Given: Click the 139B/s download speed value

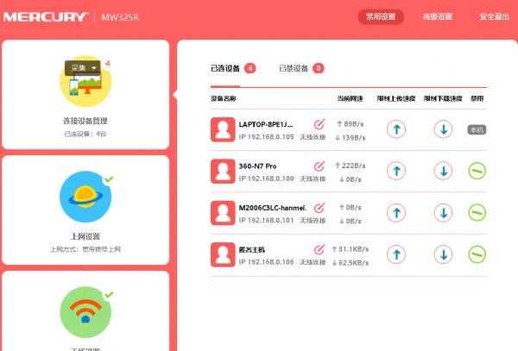Looking at the screenshot, I should pyautogui.click(x=354, y=138).
